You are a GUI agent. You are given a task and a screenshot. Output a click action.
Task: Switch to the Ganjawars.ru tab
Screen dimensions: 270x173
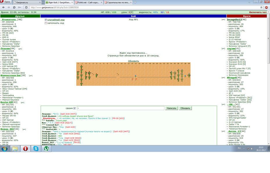26,2
